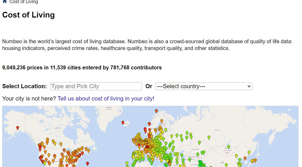Click the home icon in the breadcrumb

(5, 2)
